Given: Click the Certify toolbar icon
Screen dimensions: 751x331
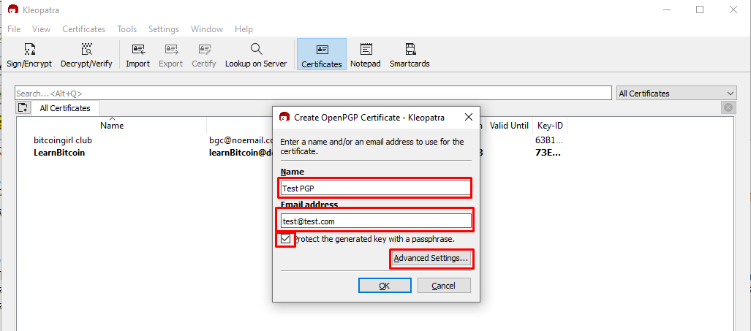Looking at the screenshot, I should 204,55.
